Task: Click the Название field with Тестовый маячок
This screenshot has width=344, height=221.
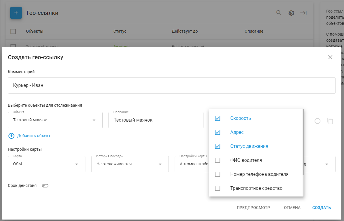Action: 156,120
